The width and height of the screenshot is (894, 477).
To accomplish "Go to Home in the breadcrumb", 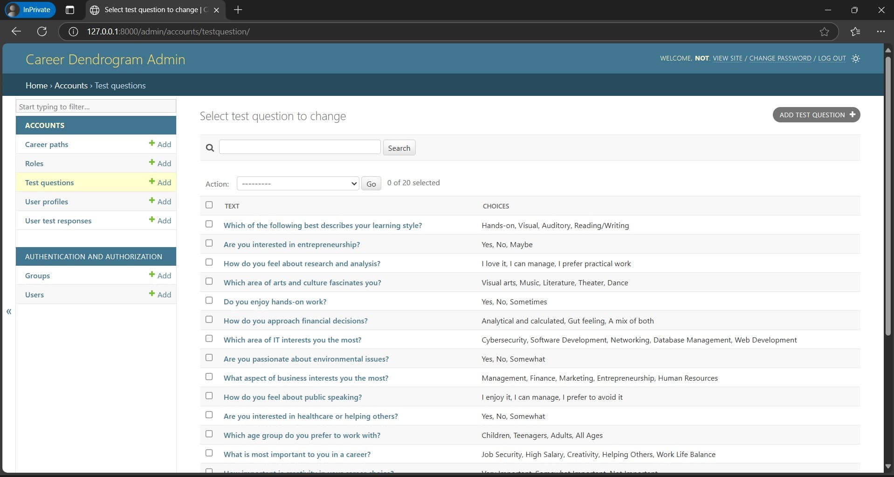I will (36, 86).
